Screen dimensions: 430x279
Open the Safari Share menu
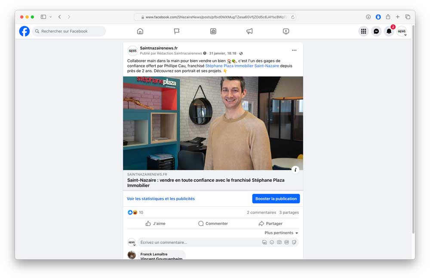[388, 17]
